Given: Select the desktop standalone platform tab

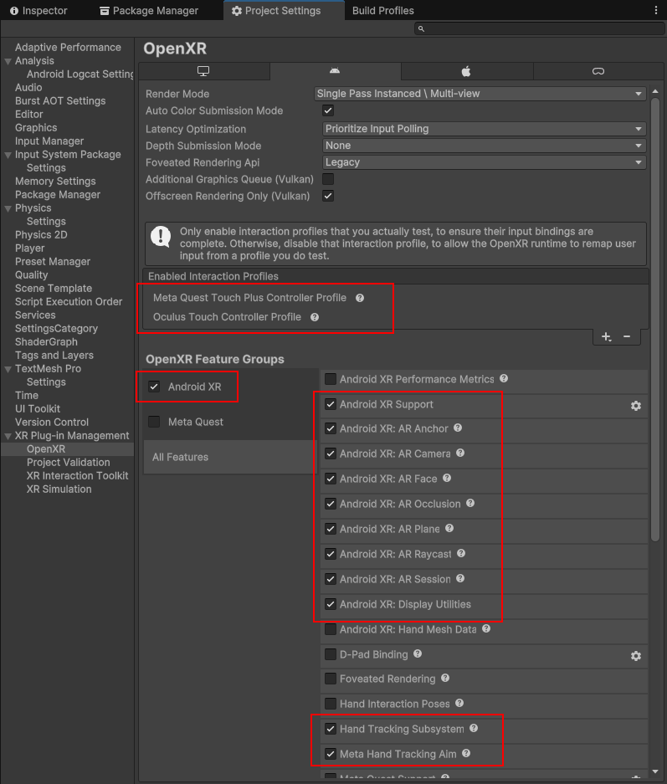Looking at the screenshot, I should [x=203, y=71].
